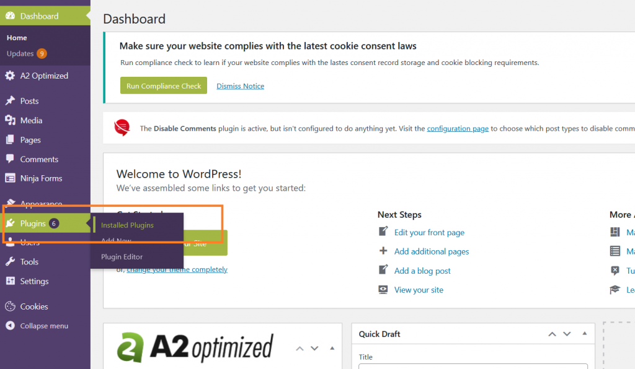Open the Disable Comments configuration page link
The image size is (635, 369).
458,129
